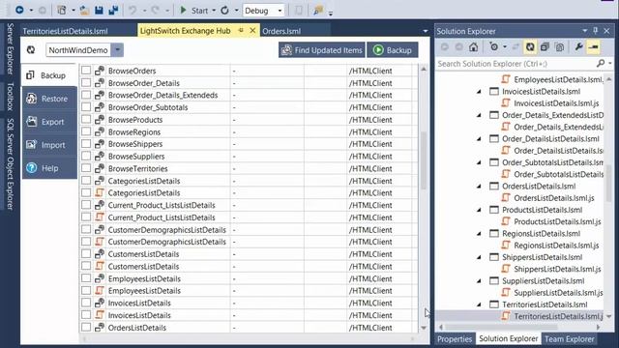Select the SuppliersListDetails.lsml tree item

point(543,281)
